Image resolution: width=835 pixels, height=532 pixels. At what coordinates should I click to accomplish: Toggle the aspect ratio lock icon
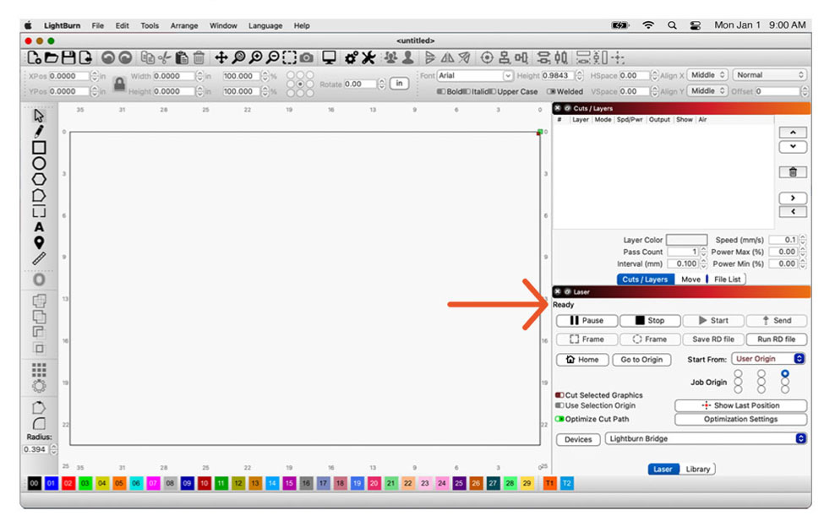click(x=119, y=84)
